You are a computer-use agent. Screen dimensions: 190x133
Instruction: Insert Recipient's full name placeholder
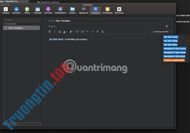[x=174, y=56]
